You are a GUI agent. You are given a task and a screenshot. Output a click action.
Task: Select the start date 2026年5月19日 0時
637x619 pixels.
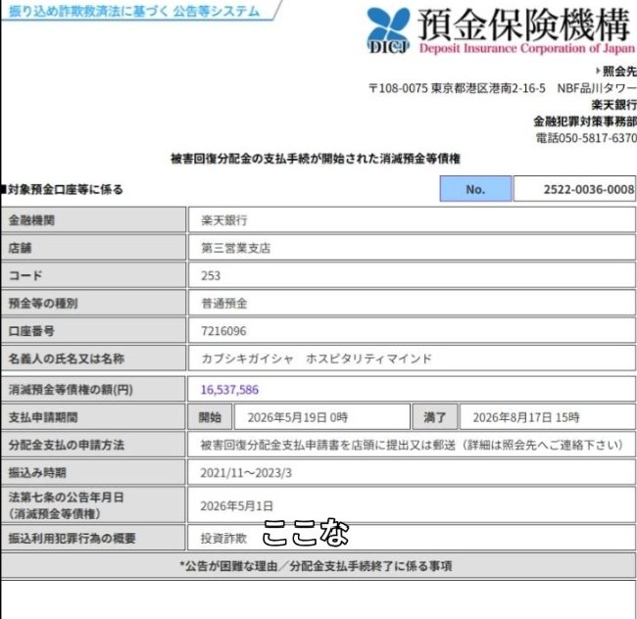tap(298, 417)
